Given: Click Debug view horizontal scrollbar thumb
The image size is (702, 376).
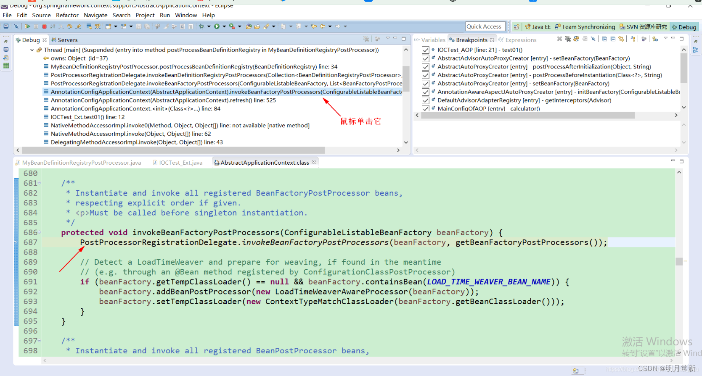Looking at the screenshot, I should click(x=173, y=150).
